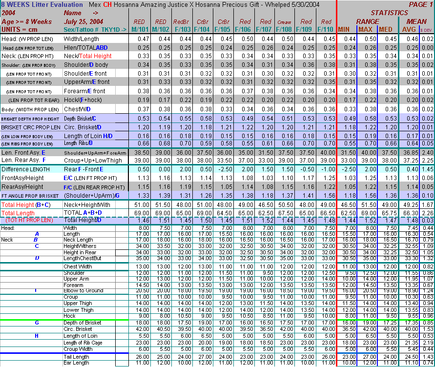Viewport: 435px width, 367px height.
Task: Select the F/110 column header
Action: 326,29
